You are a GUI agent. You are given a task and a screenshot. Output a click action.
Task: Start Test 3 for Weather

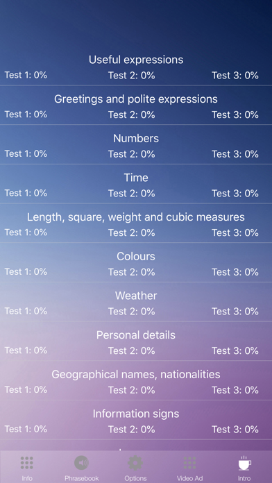pos(235,311)
